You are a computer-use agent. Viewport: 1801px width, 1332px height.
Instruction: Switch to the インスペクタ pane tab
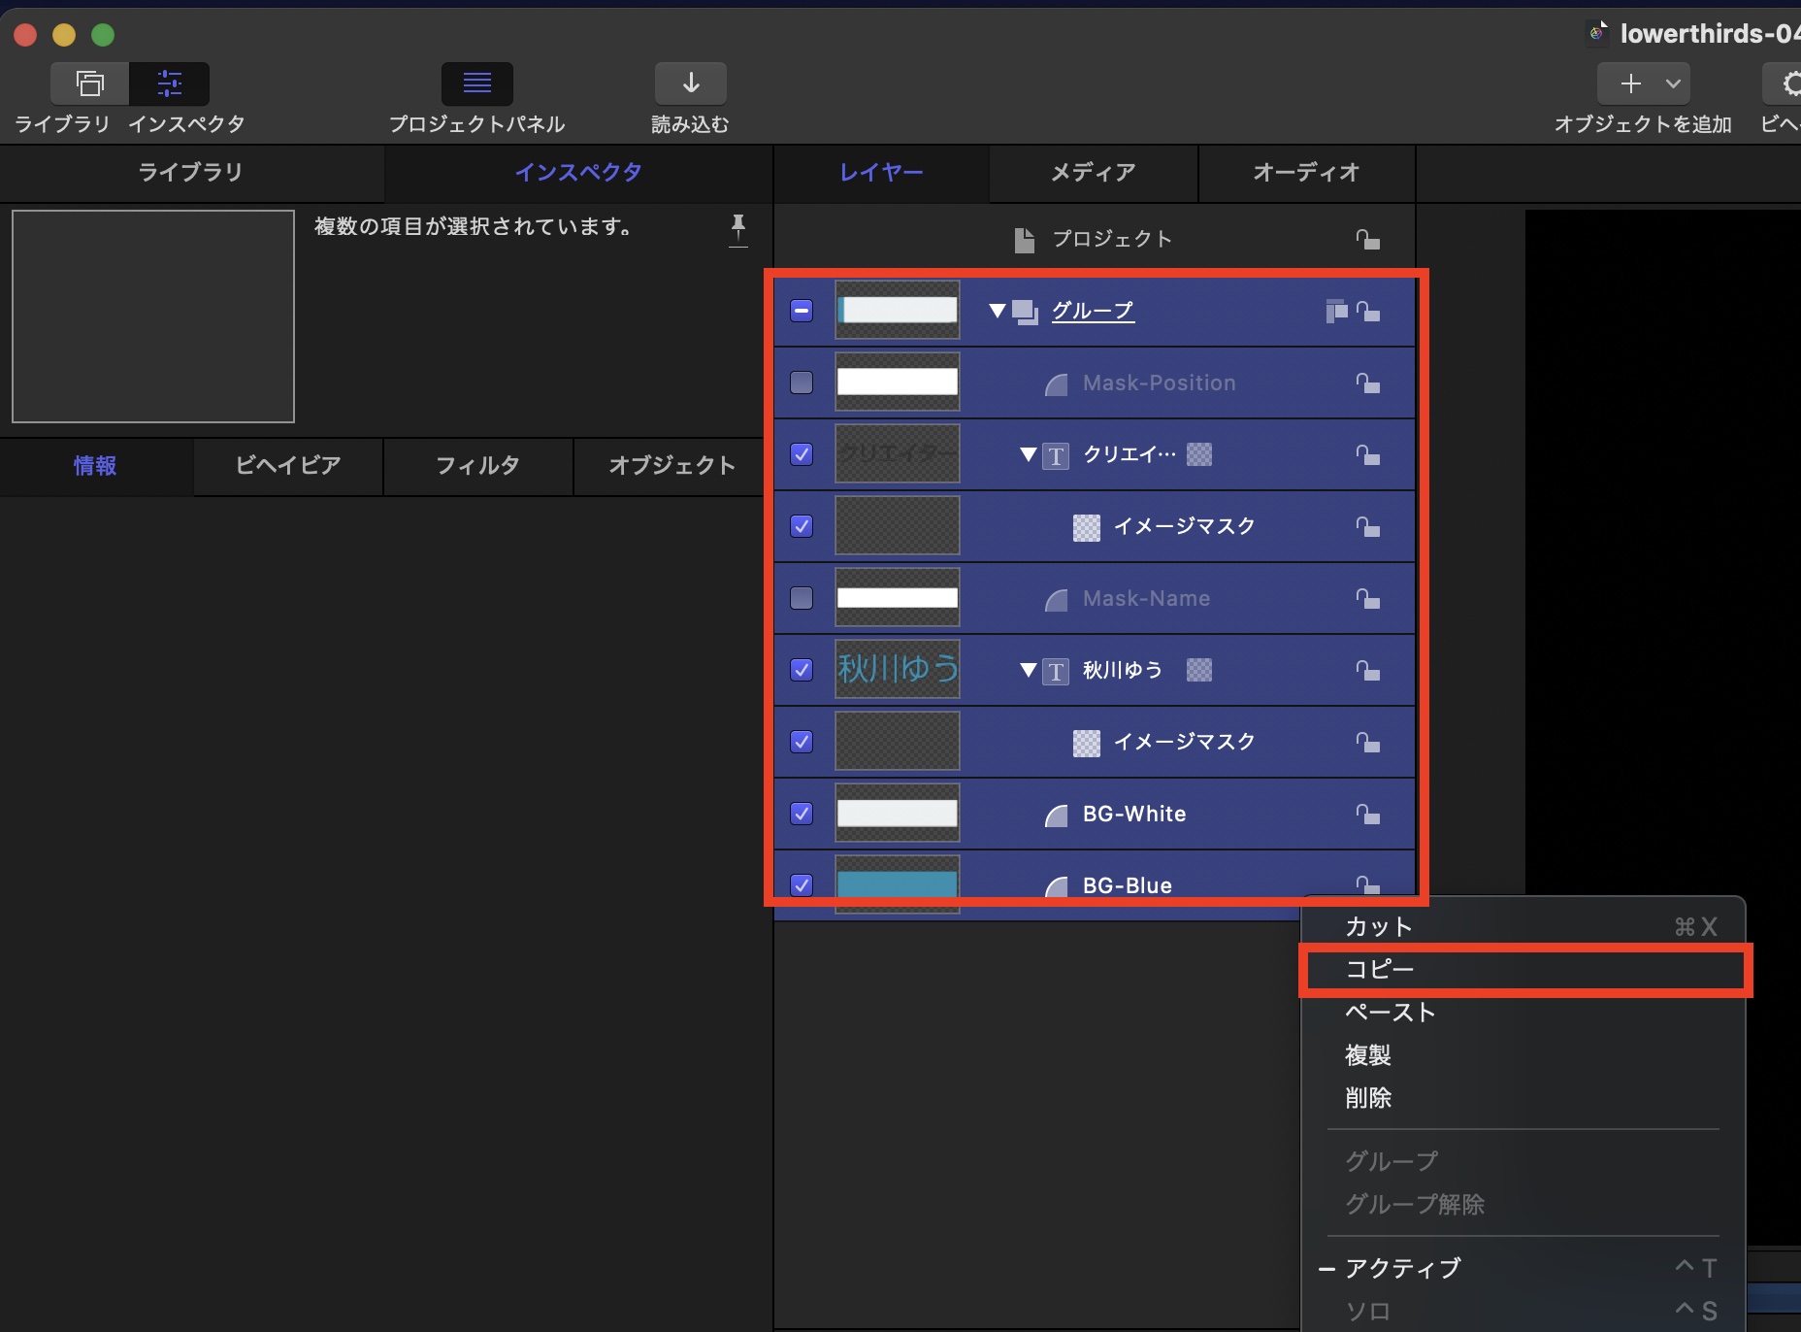(578, 173)
